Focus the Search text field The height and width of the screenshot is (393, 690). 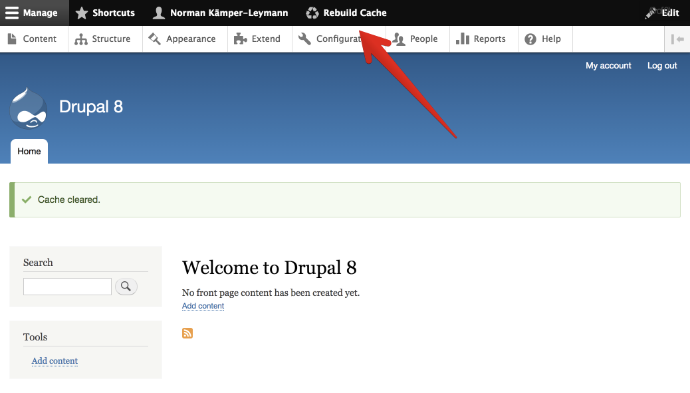(67, 287)
